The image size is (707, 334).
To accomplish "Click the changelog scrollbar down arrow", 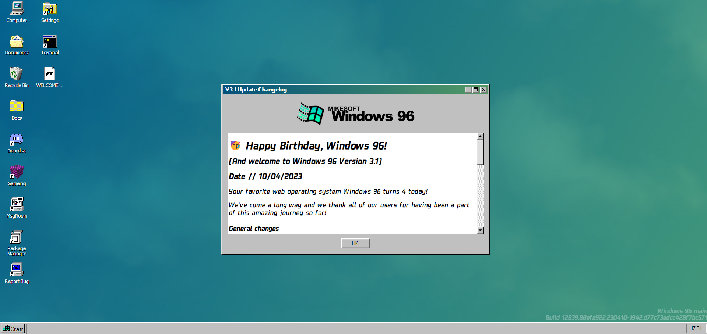I will tap(480, 230).
